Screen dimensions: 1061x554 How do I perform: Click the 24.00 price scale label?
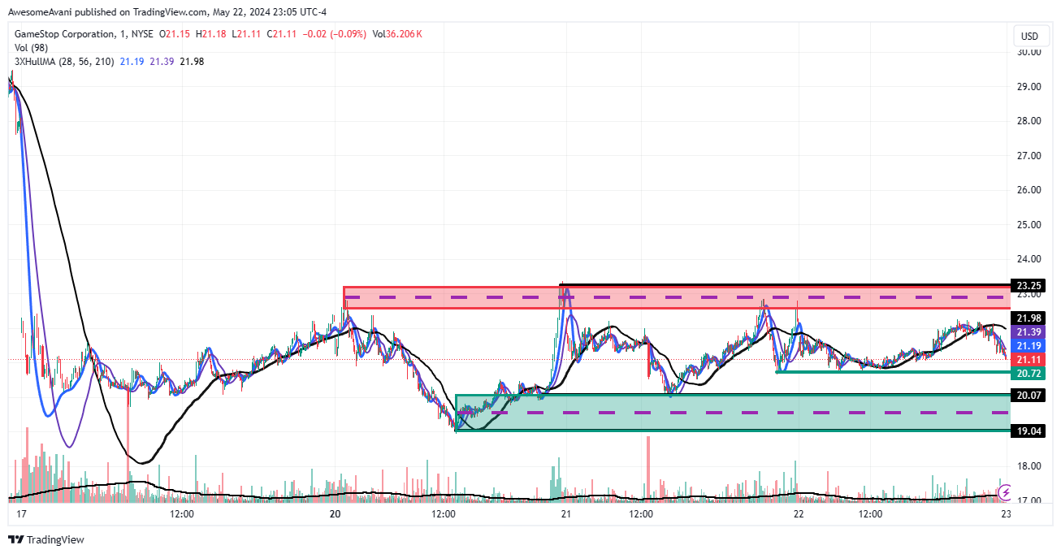pyautogui.click(x=1029, y=259)
